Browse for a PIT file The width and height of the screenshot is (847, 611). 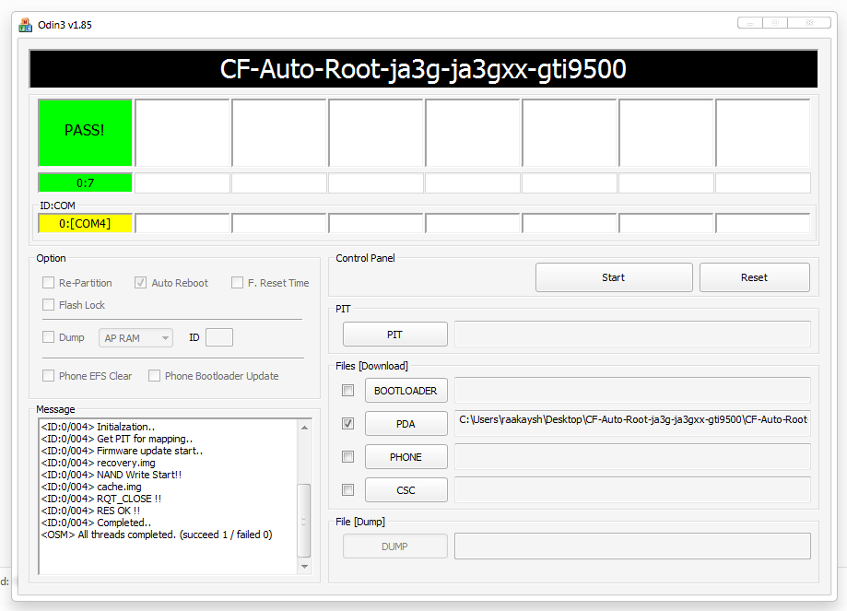point(394,335)
